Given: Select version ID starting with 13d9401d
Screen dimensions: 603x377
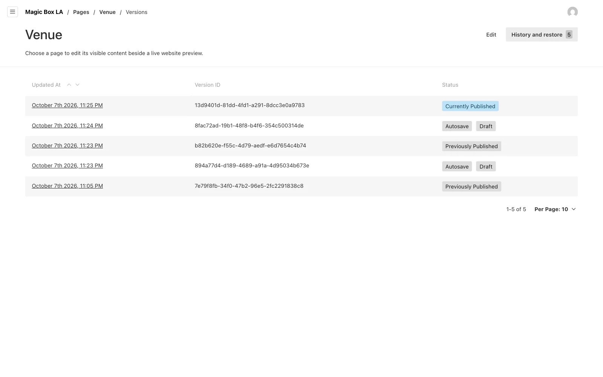Looking at the screenshot, I should pyautogui.click(x=249, y=105).
